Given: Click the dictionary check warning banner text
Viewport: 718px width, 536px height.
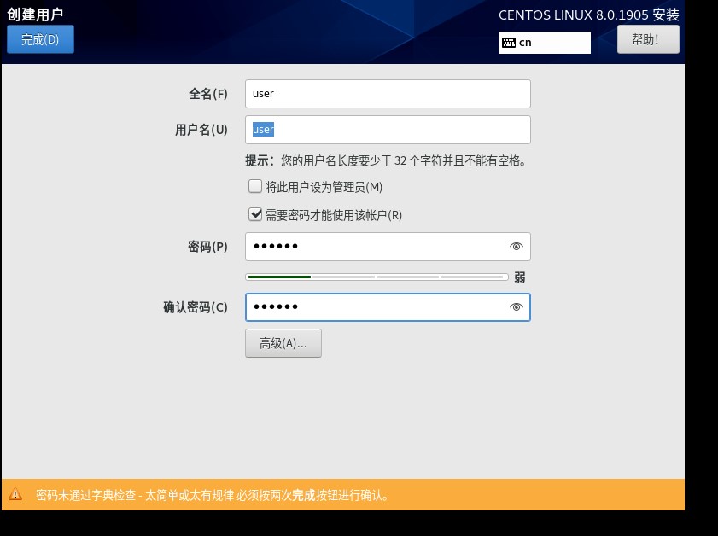Looking at the screenshot, I should (x=212, y=493).
